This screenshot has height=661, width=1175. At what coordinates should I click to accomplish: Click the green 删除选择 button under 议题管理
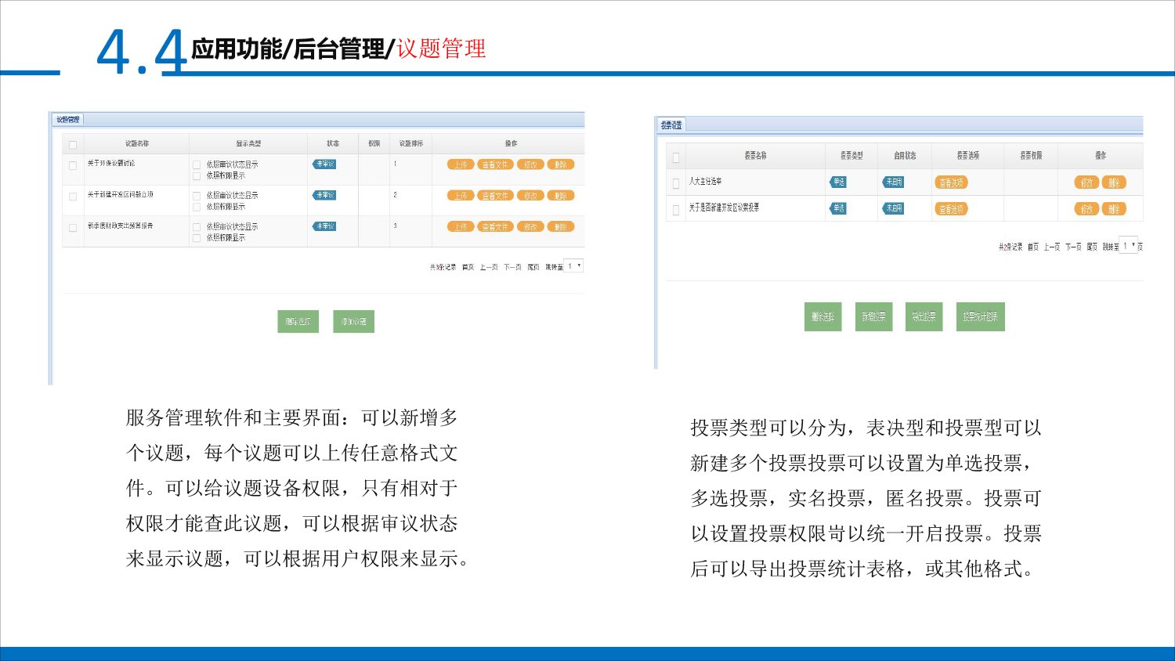click(x=298, y=321)
